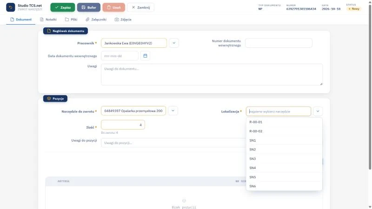The width and height of the screenshot is (372, 209).
Task: Click the Pozycje section label
Action: (x=55, y=98)
